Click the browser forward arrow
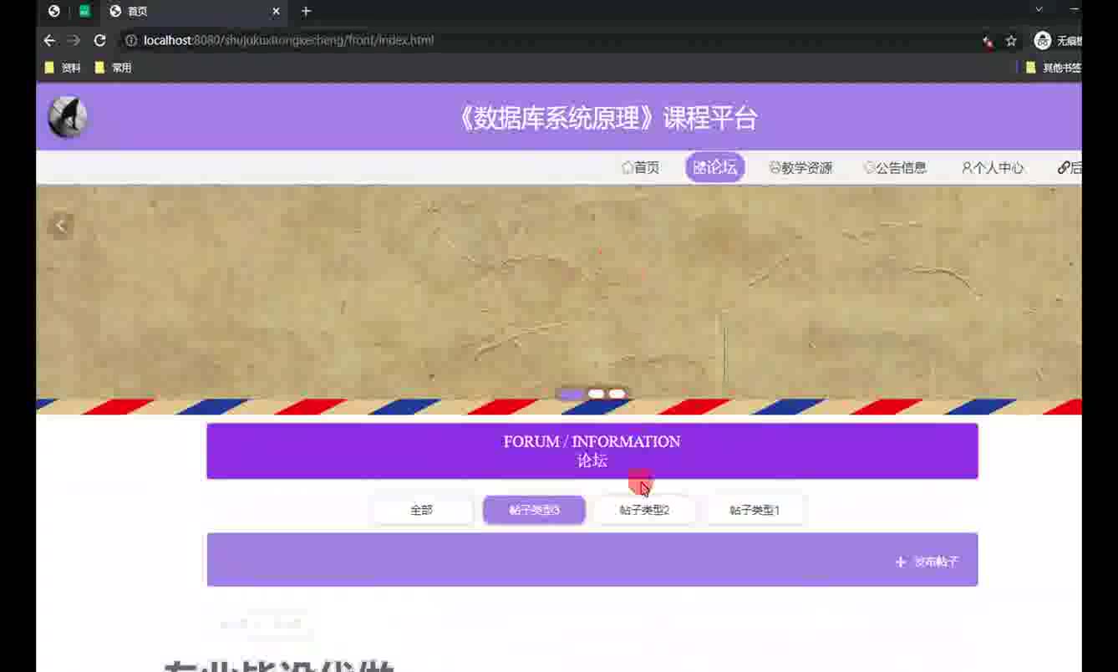1118x672 pixels. tap(74, 40)
